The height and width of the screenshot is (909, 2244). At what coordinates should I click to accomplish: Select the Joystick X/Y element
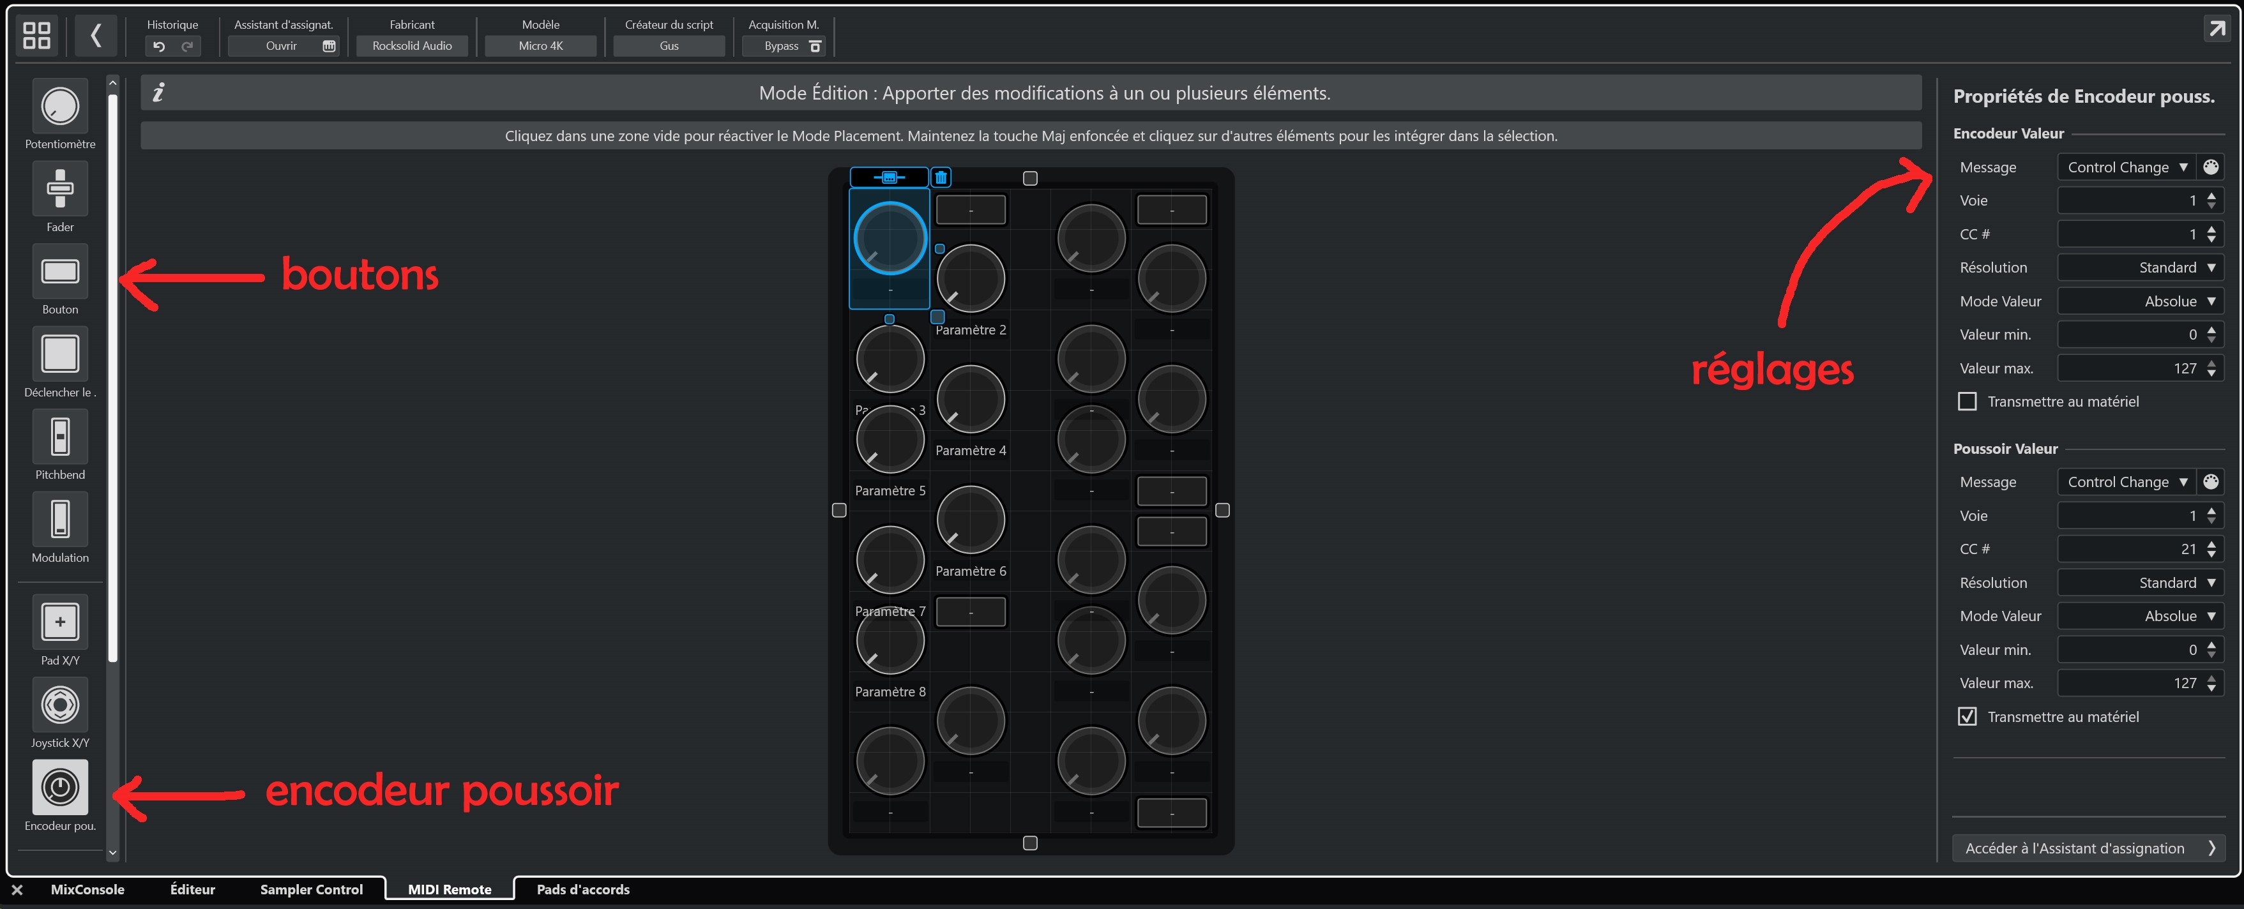60,704
